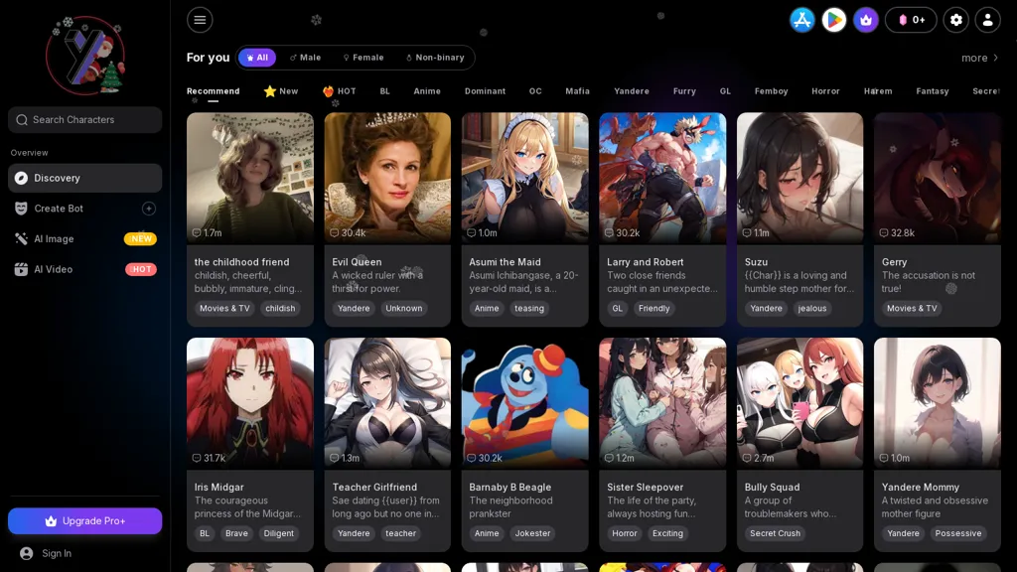This screenshot has height=572, width=1017.
Task: Open the Iris Midgar thumbnail
Action: [x=250, y=403]
